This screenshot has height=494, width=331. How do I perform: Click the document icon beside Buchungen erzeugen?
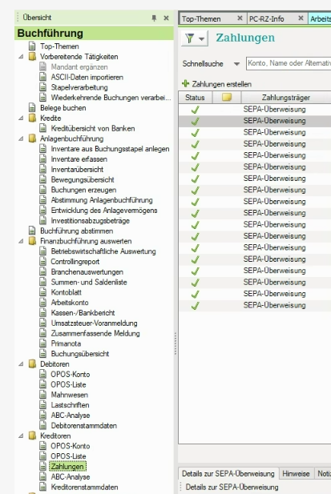[42, 190]
